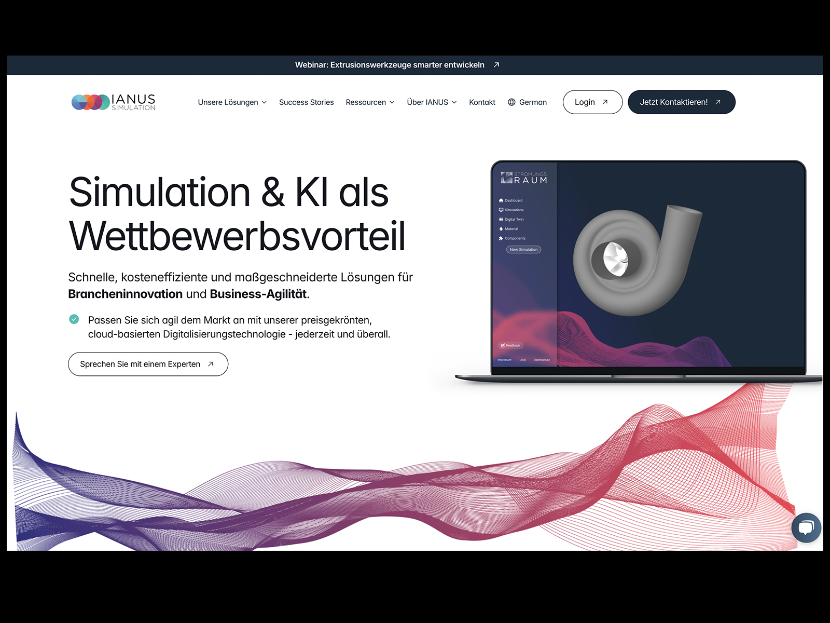Click the IANUS Simulation logo
Screen dimensions: 830x623
(x=114, y=102)
